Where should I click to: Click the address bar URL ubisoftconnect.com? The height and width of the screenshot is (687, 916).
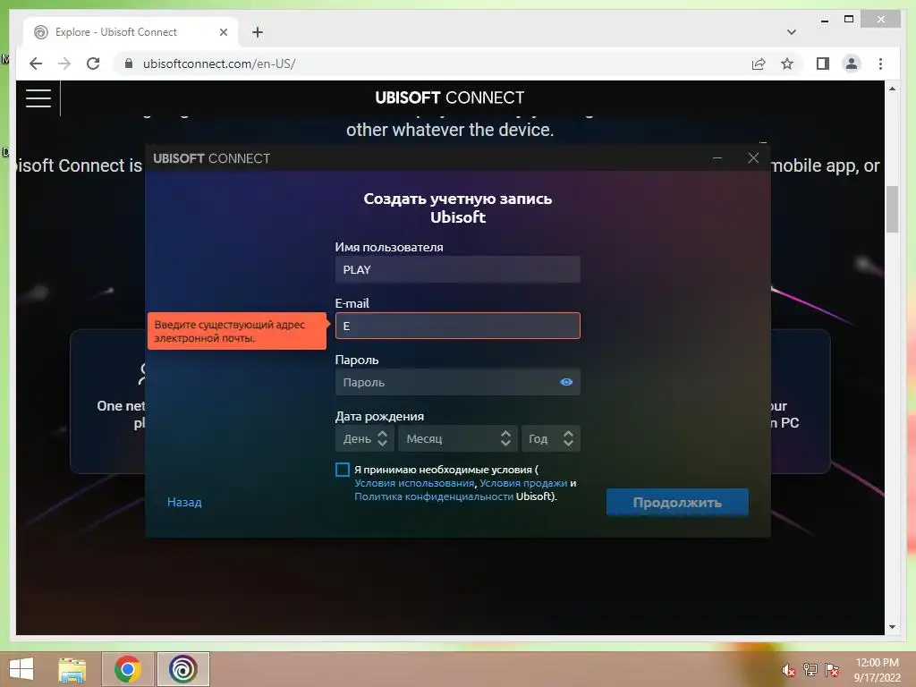tap(219, 64)
